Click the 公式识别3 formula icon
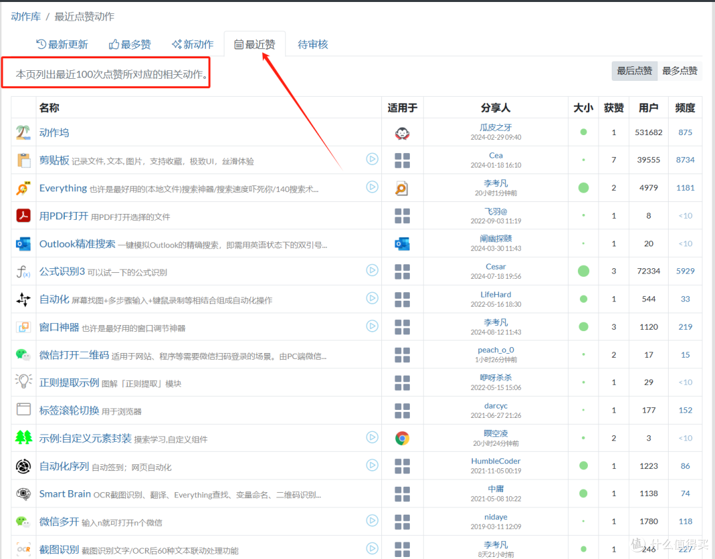 coord(23,272)
